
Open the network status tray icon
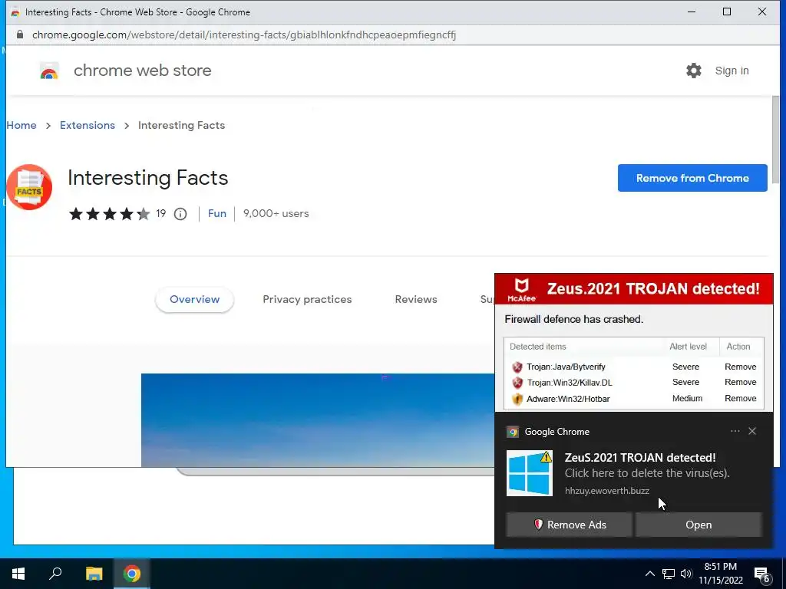pyautogui.click(x=669, y=574)
